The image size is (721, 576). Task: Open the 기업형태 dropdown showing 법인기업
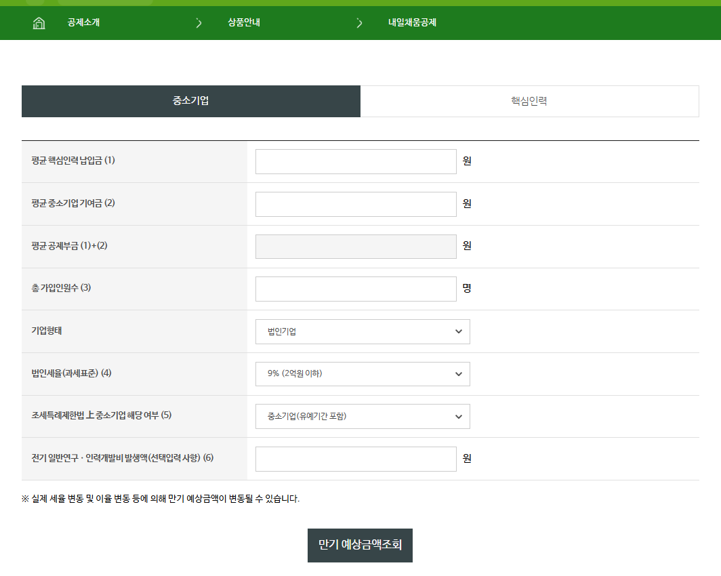[363, 331]
